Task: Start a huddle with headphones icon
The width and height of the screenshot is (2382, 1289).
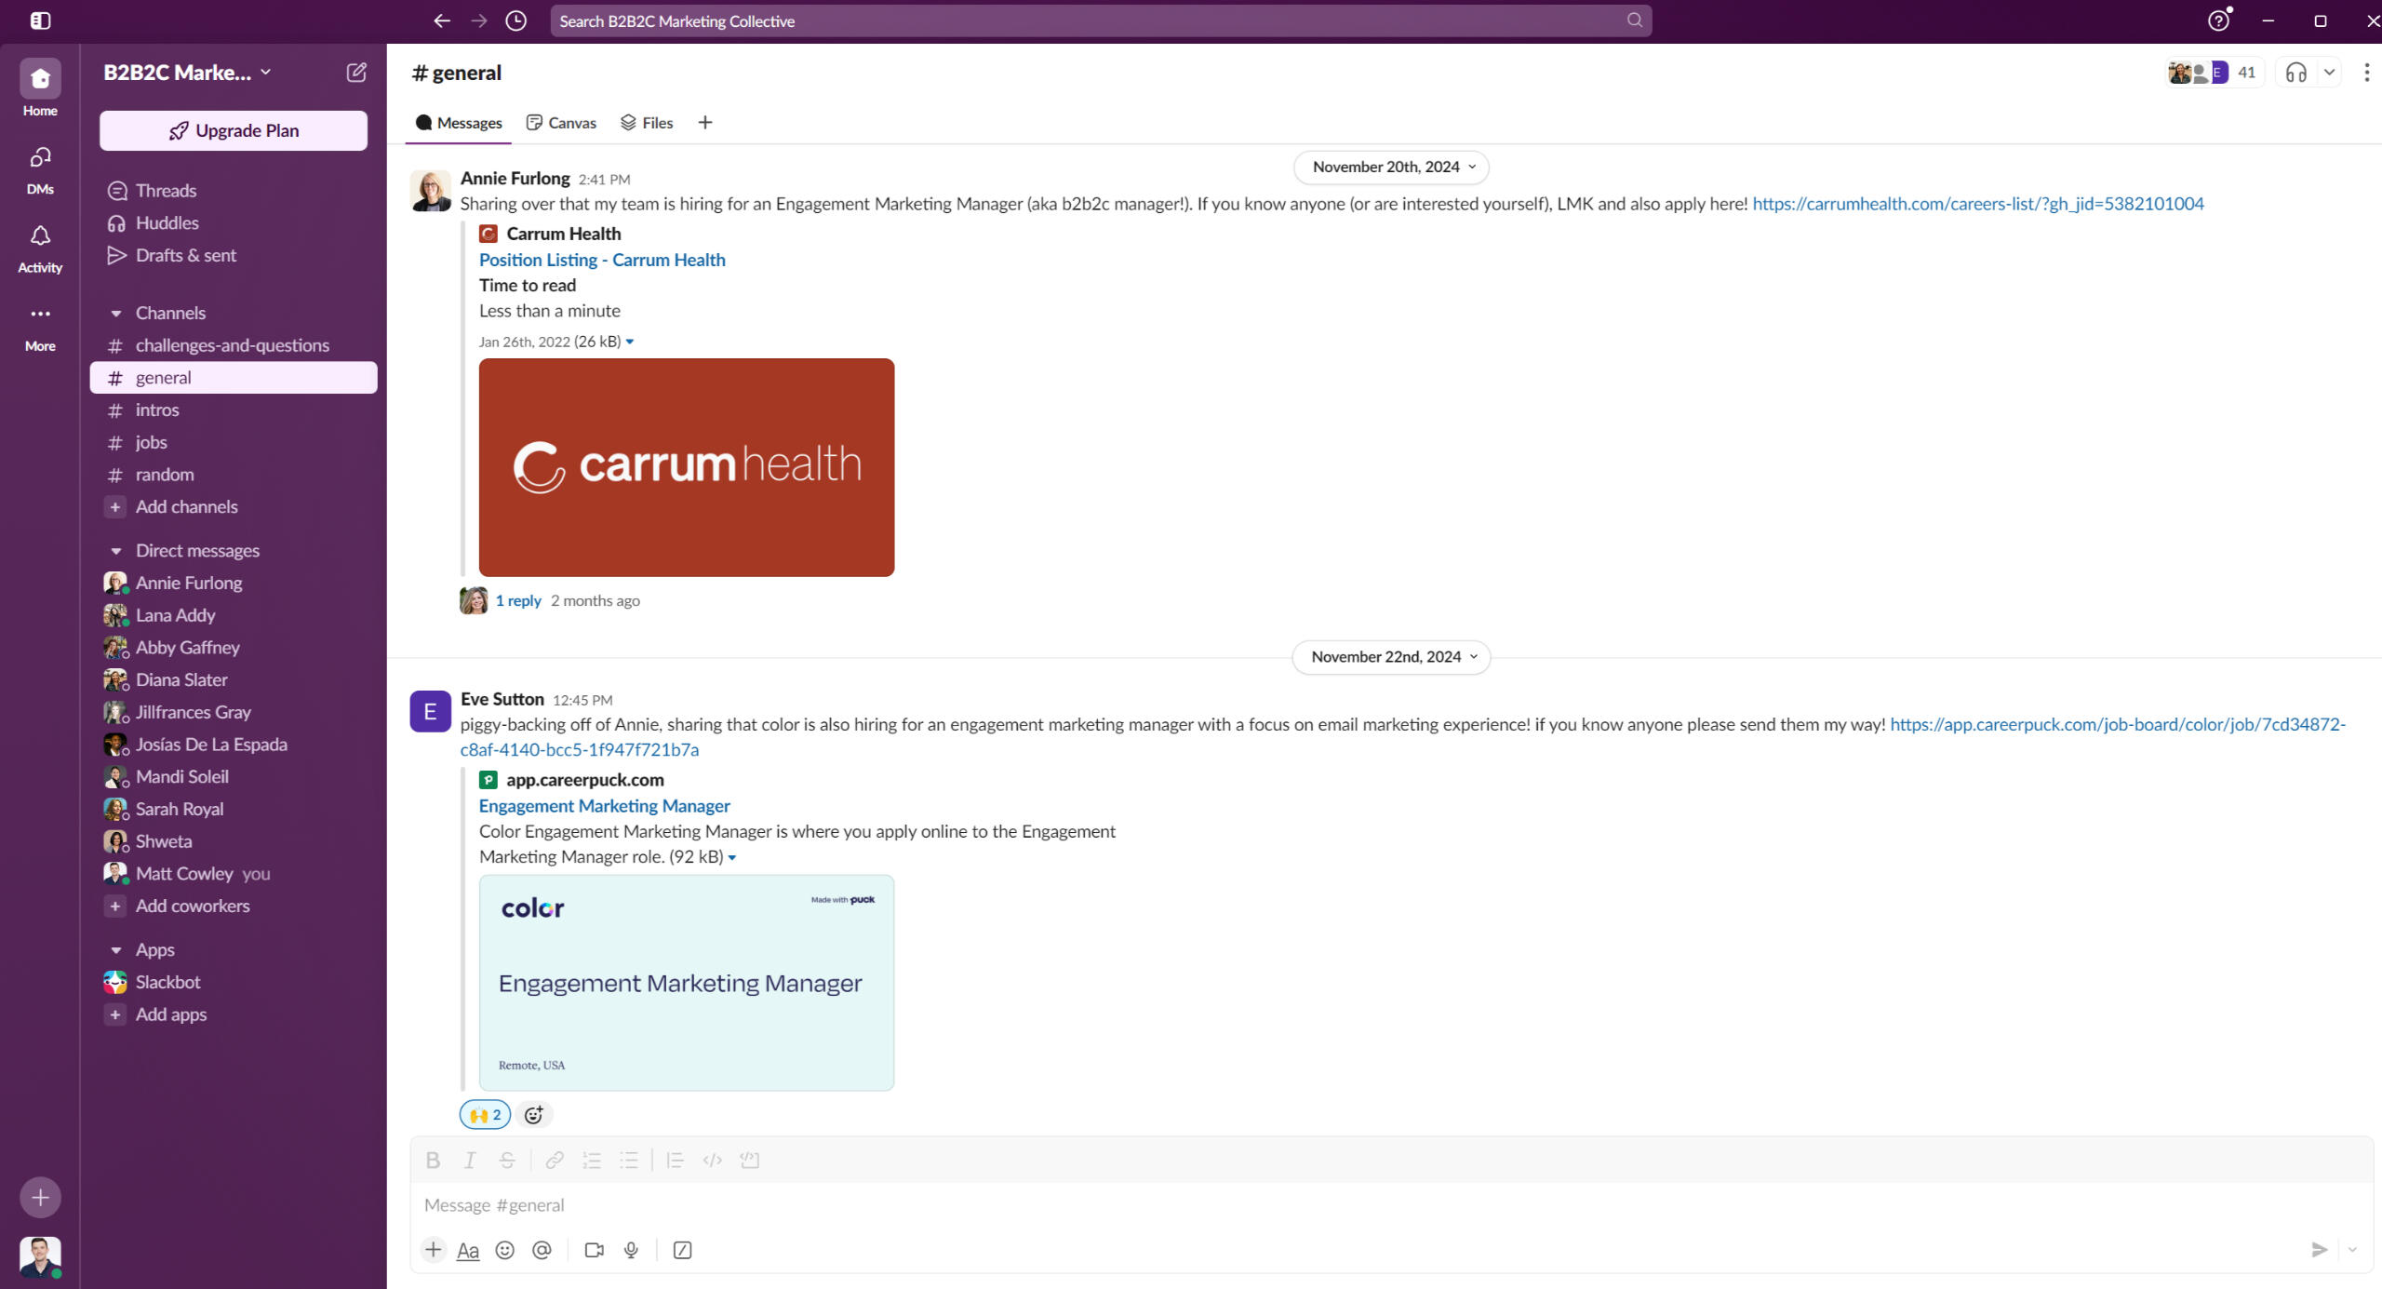Action: [x=2295, y=73]
